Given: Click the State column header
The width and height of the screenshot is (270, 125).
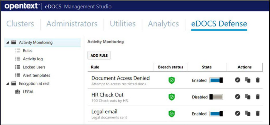Looking at the screenshot, I should (207, 67).
